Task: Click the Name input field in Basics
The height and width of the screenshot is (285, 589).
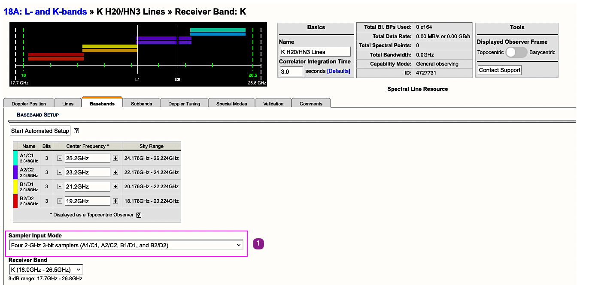Action: click(315, 52)
